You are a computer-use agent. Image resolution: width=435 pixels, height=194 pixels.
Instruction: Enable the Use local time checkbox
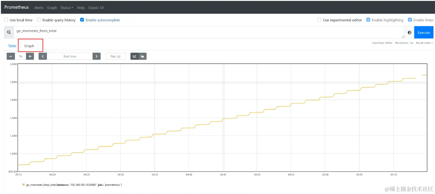coord(6,20)
